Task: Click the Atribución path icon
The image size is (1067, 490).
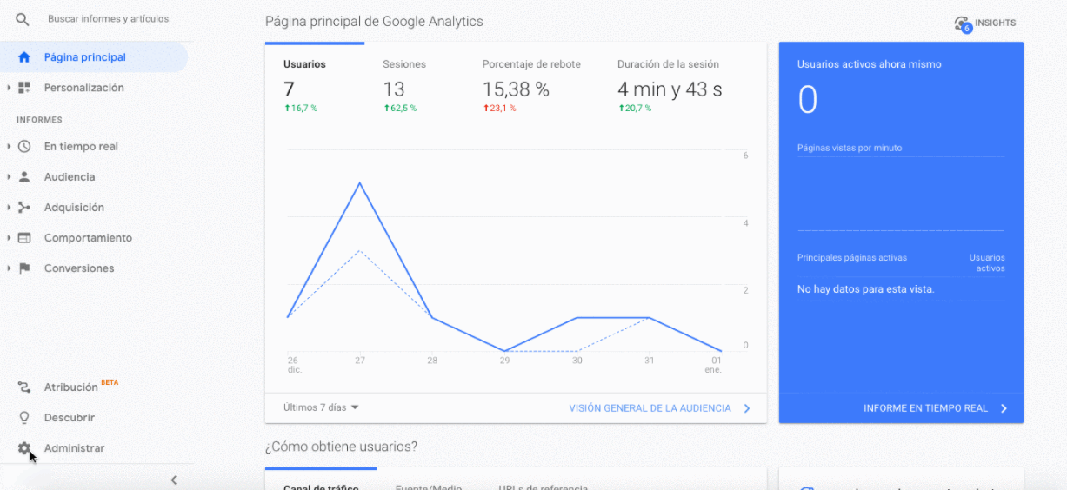Action: tap(24, 387)
